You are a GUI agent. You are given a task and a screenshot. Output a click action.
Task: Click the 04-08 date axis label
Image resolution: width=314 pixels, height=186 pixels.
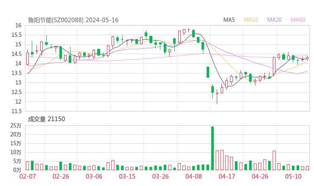click(x=193, y=176)
